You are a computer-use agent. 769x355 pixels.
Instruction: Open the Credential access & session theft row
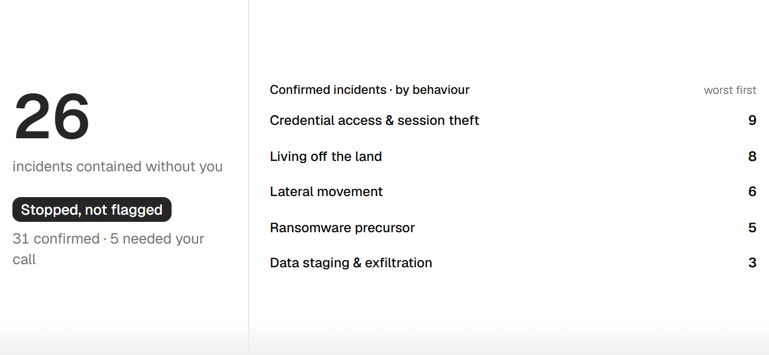(513, 120)
